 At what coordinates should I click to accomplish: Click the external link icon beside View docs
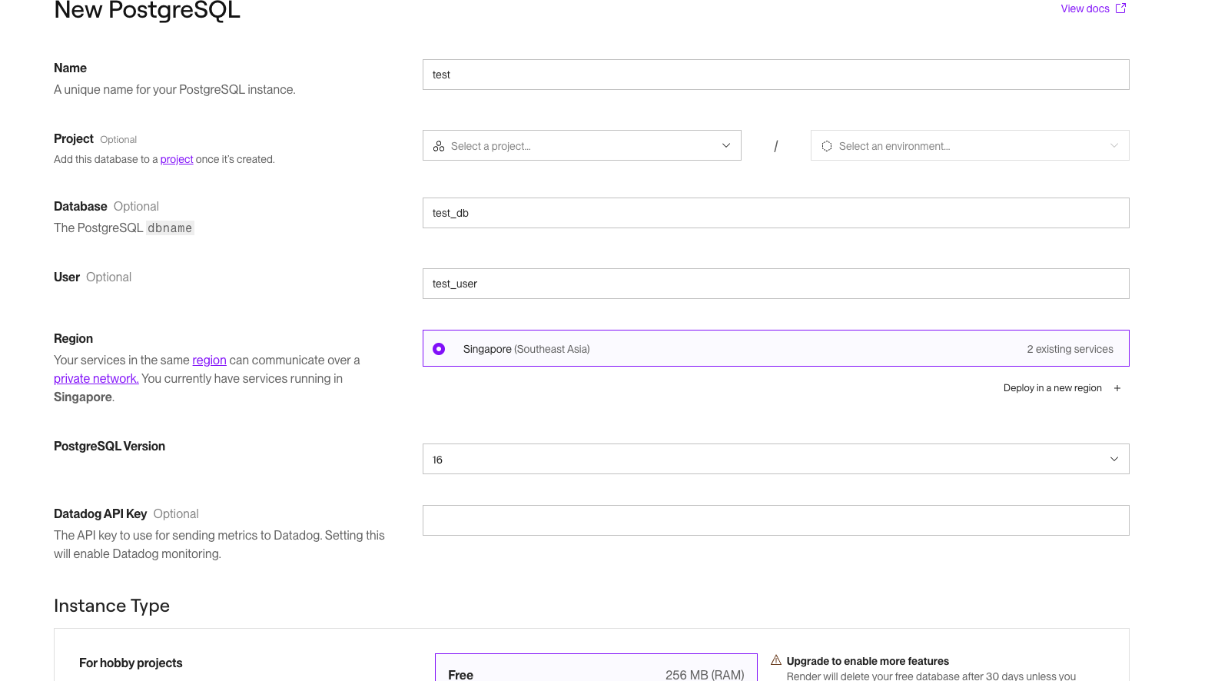[1120, 8]
